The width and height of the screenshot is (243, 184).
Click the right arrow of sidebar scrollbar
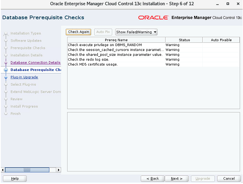58,170
